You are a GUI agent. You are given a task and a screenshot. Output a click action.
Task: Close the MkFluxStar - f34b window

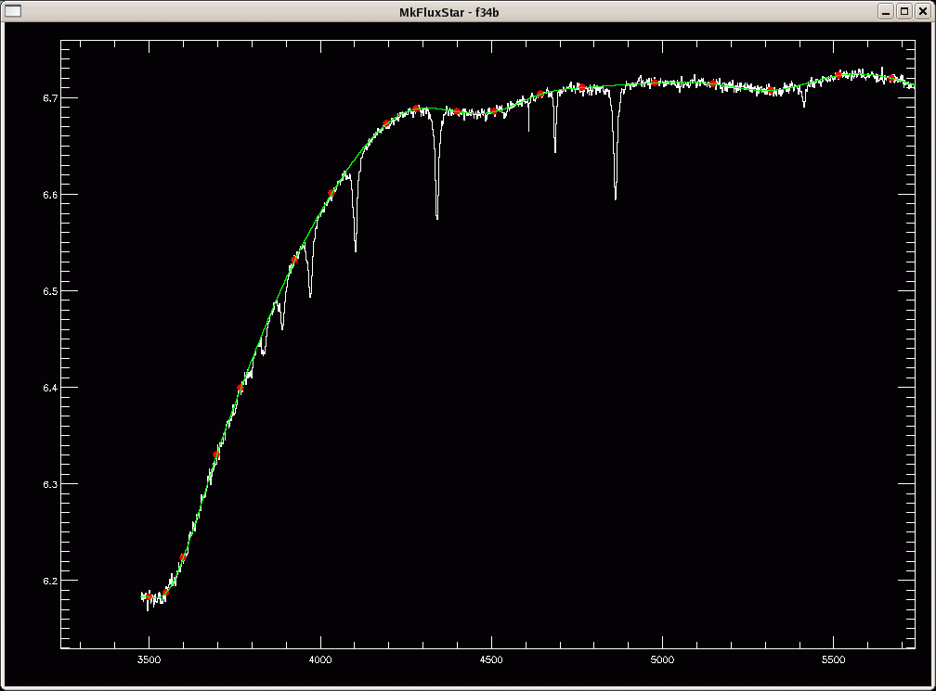click(922, 10)
